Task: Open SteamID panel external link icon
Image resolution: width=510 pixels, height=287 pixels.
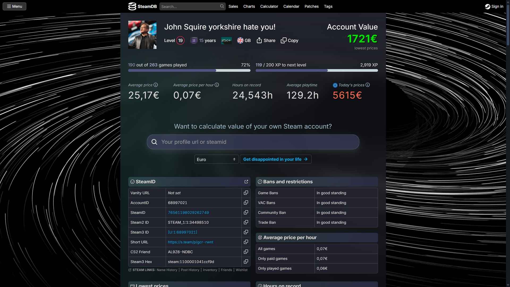Action: tap(246, 182)
